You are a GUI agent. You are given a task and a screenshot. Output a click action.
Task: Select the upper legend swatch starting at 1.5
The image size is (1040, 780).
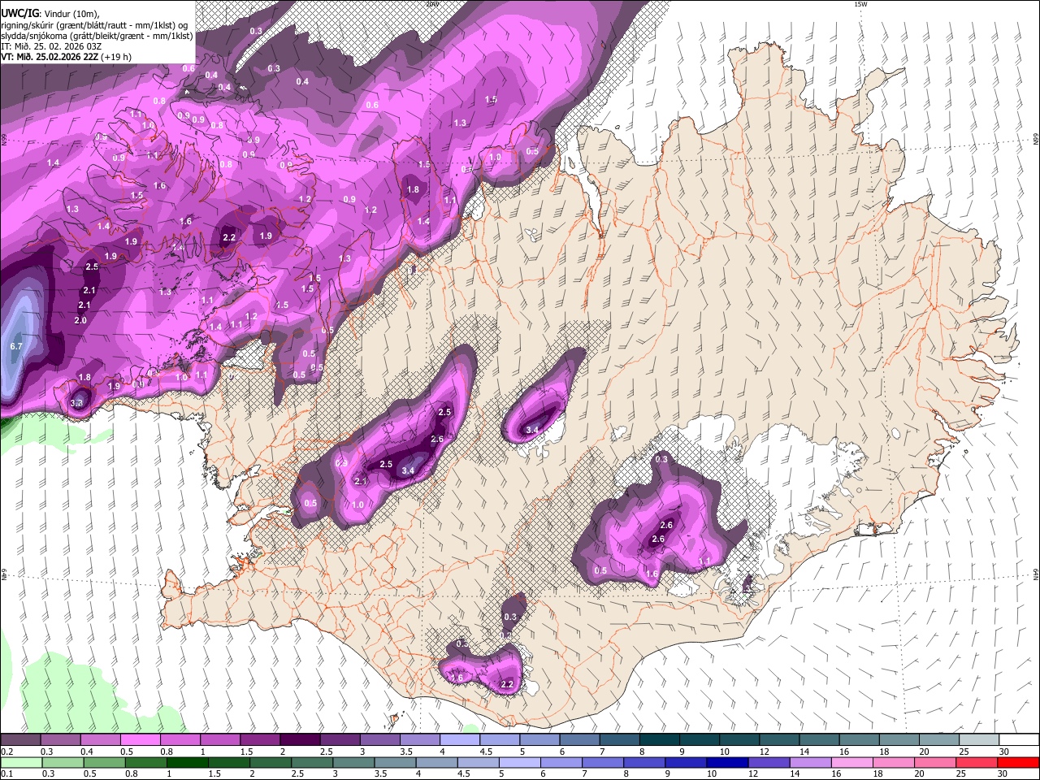click(259, 739)
